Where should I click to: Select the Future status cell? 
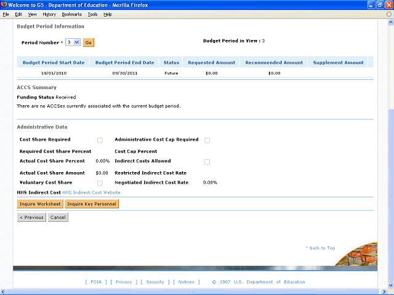point(171,73)
